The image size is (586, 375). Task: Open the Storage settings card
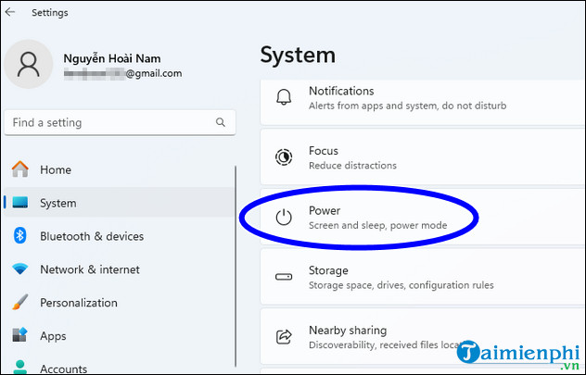tap(423, 277)
